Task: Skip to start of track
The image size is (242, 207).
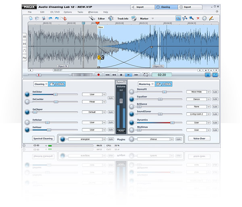Action: [107, 75]
